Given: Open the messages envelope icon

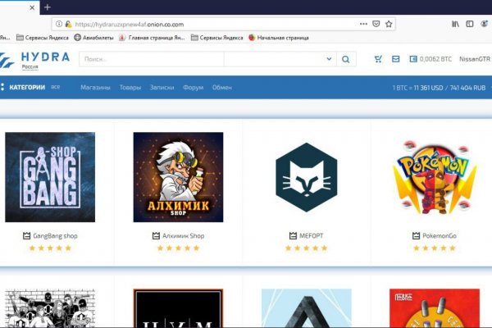Looking at the screenshot, I should coord(396,59).
